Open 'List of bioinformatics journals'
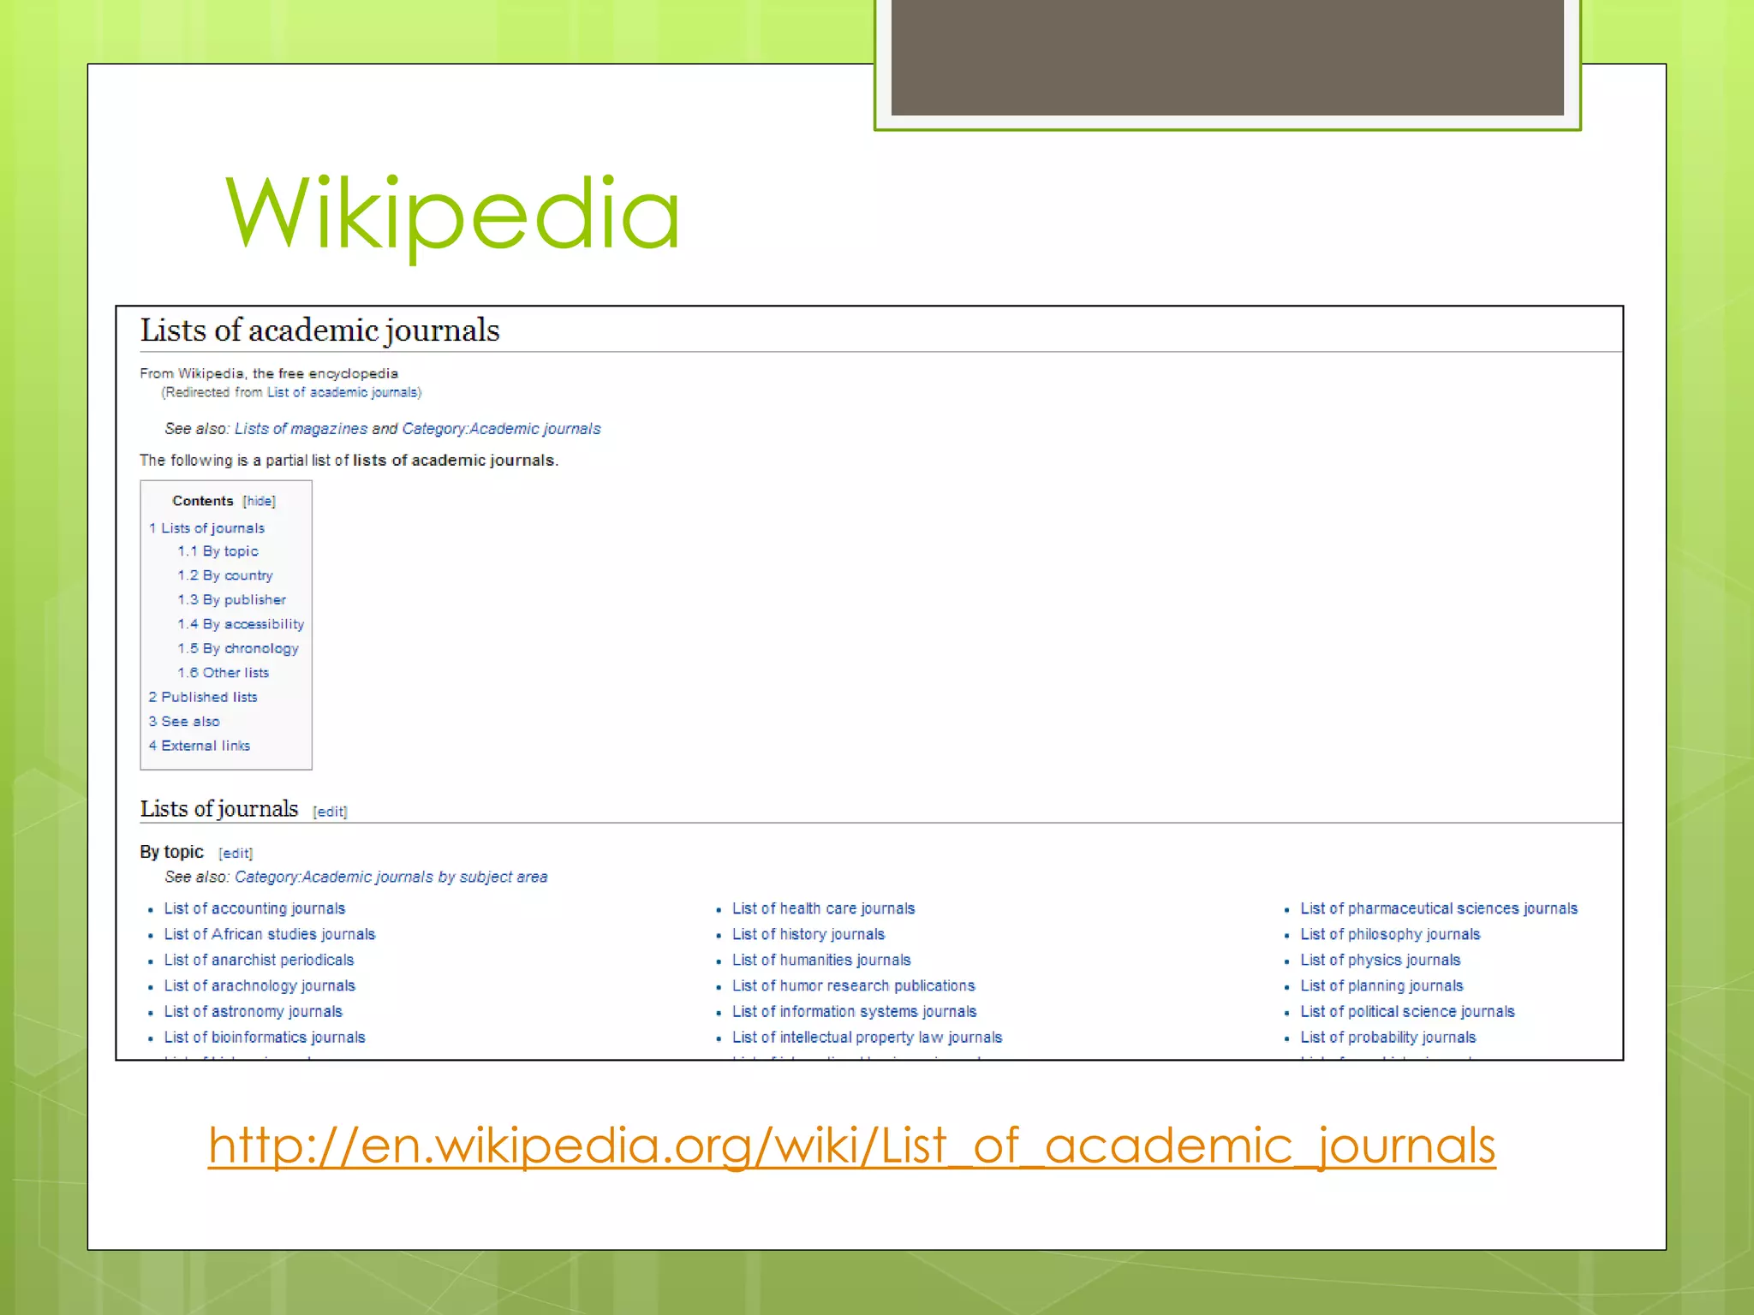Screen dimensions: 1754x1315 [x=265, y=1037]
